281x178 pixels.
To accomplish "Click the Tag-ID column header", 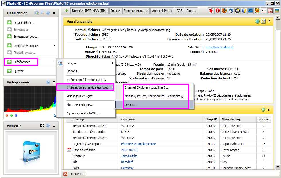I will [x=212, y=119].
